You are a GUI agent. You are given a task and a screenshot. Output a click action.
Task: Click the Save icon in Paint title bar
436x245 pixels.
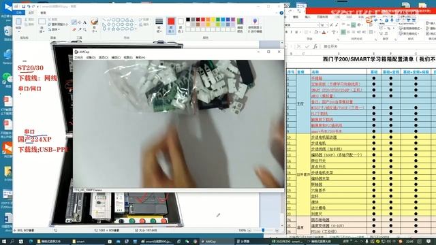pyautogui.click(x=23, y=6)
